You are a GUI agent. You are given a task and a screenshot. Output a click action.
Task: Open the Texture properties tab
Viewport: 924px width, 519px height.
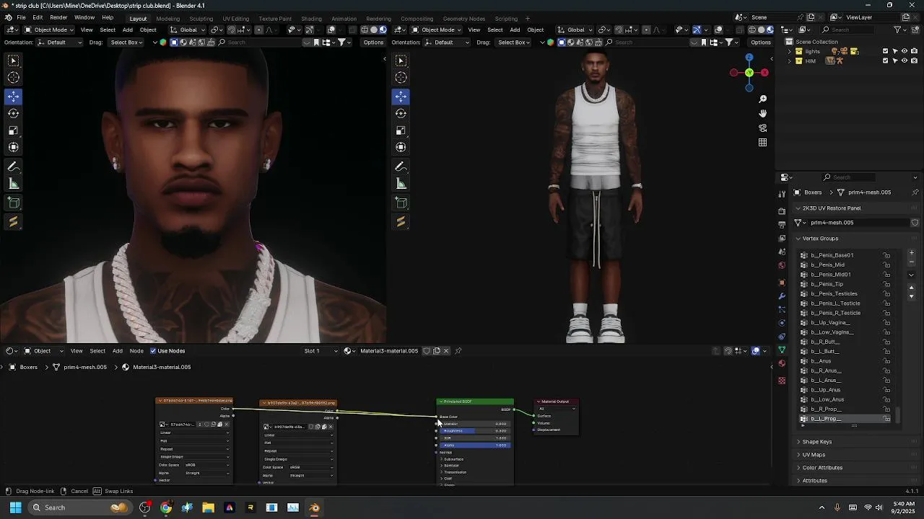point(782,380)
